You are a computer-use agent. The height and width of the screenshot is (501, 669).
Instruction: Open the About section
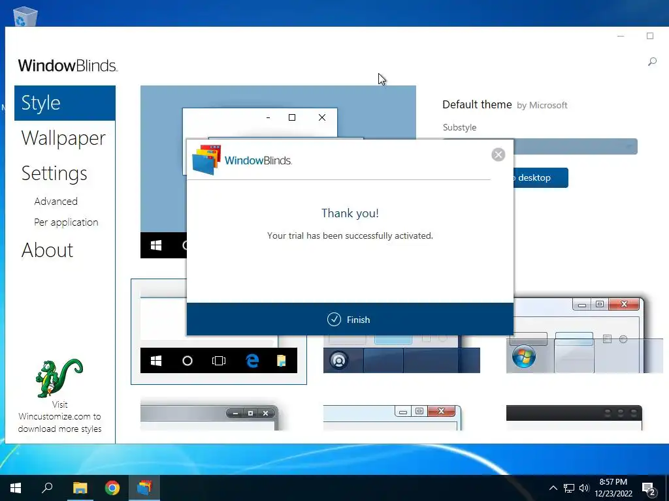[47, 250]
